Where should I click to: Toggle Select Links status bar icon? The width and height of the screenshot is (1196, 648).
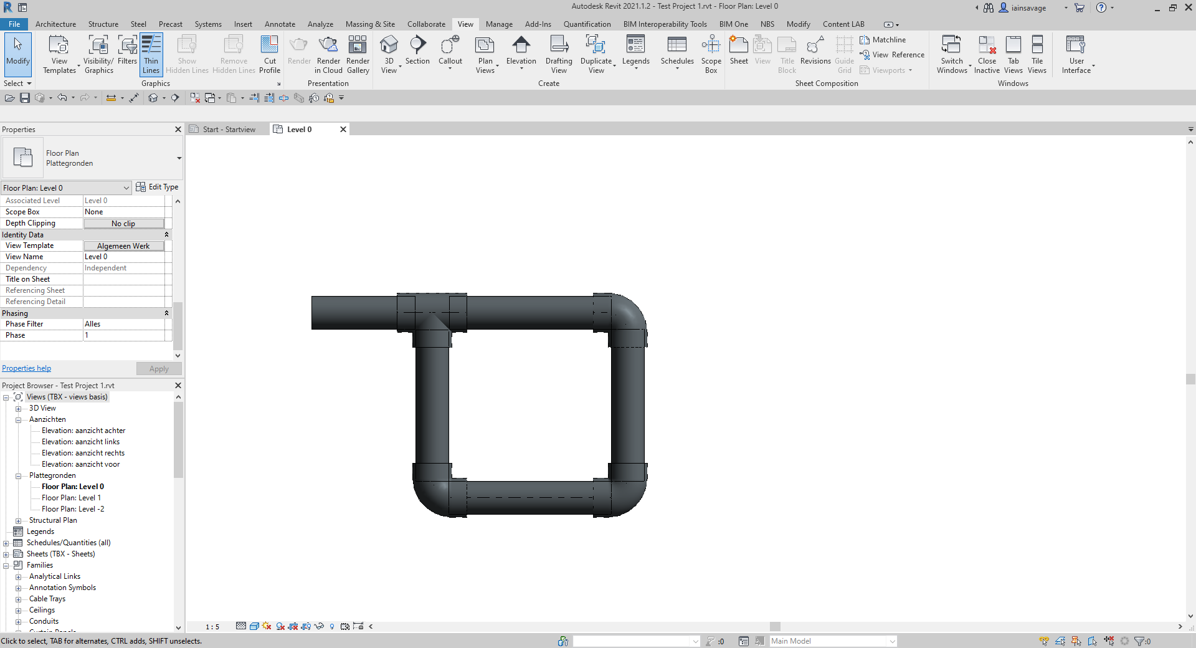click(x=1044, y=641)
